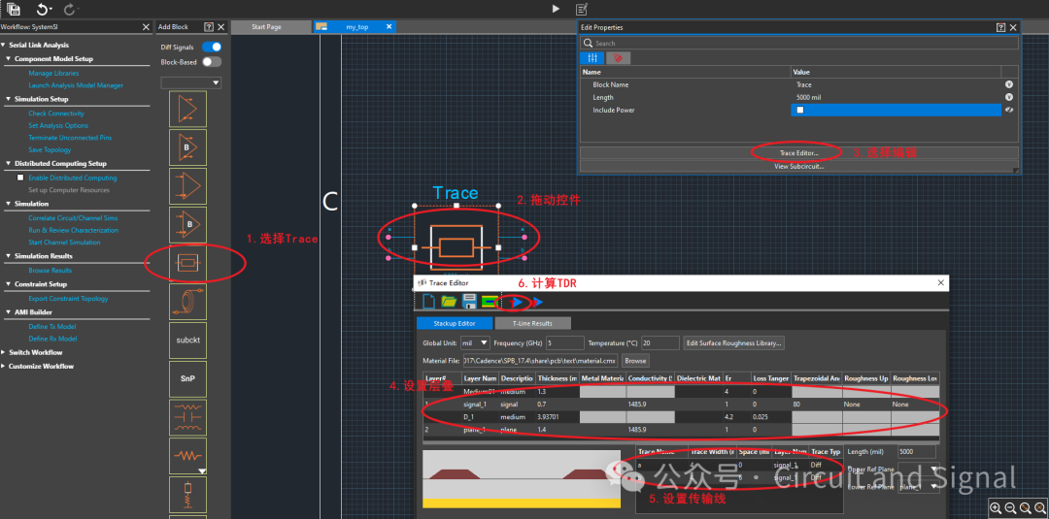The image size is (1049, 519).
Task: Select the SnP block
Action: pyautogui.click(x=188, y=378)
